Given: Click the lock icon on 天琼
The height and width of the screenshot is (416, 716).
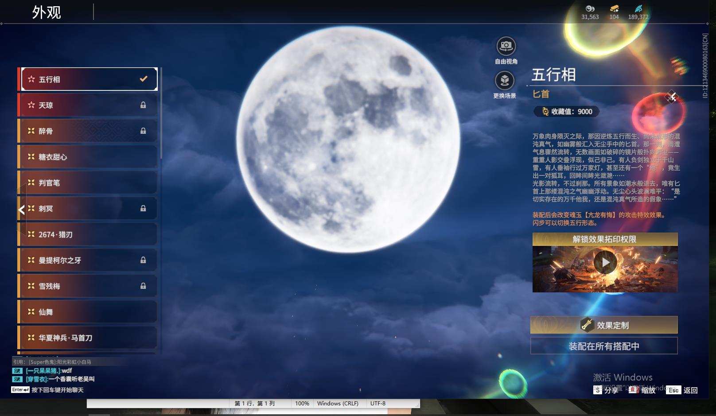Looking at the screenshot, I should (143, 105).
